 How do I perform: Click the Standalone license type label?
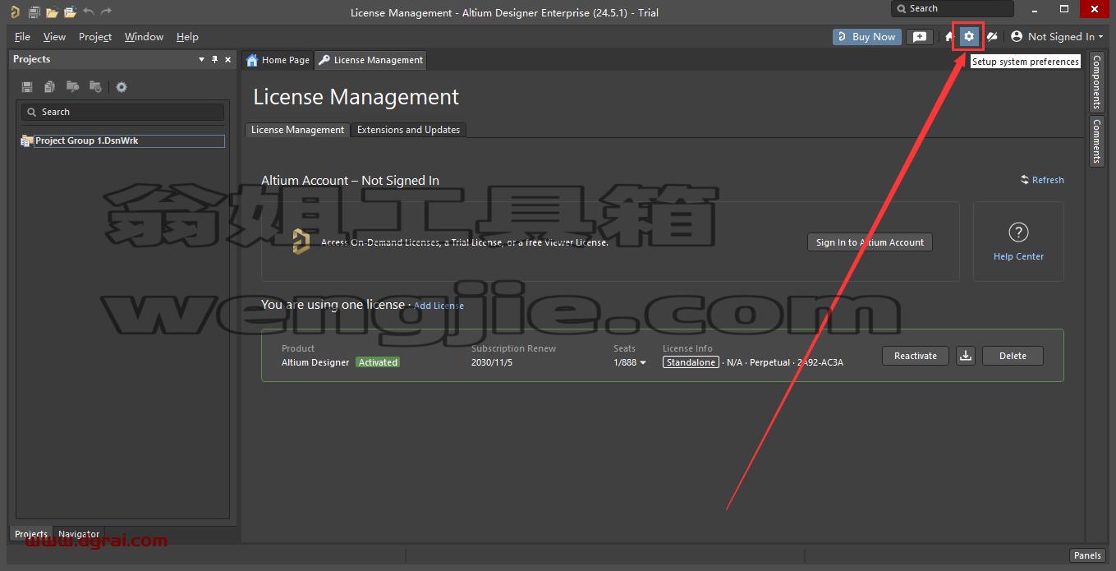tap(691, 362)
